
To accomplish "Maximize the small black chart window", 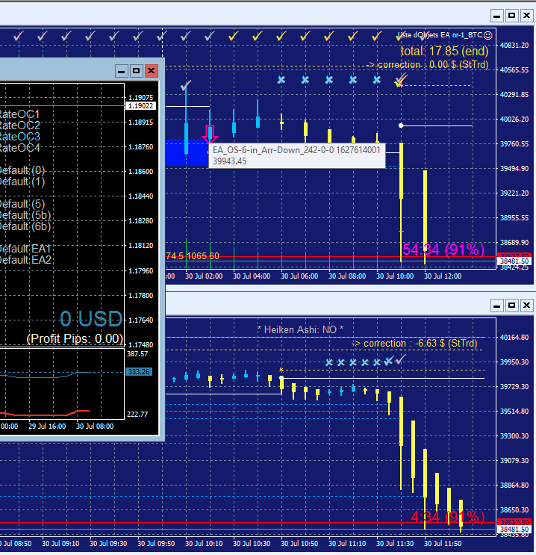I will coord(136,71).
